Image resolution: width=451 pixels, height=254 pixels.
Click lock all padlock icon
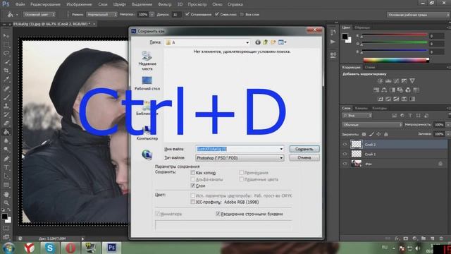(x=386, y=134)
